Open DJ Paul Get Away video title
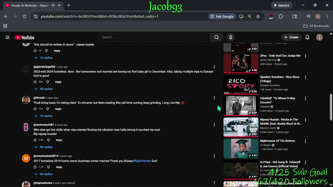 280,164
